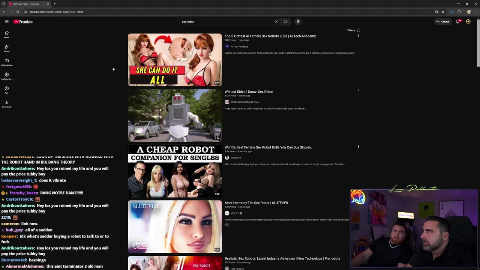
Task: Open the walking robot street thumbnail
Action: point(175,115)
